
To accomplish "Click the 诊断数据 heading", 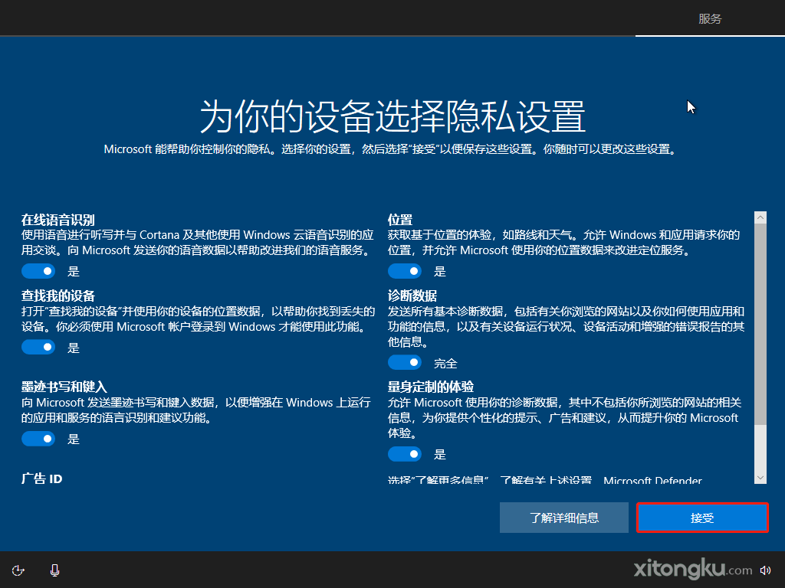I will point(412,296).
